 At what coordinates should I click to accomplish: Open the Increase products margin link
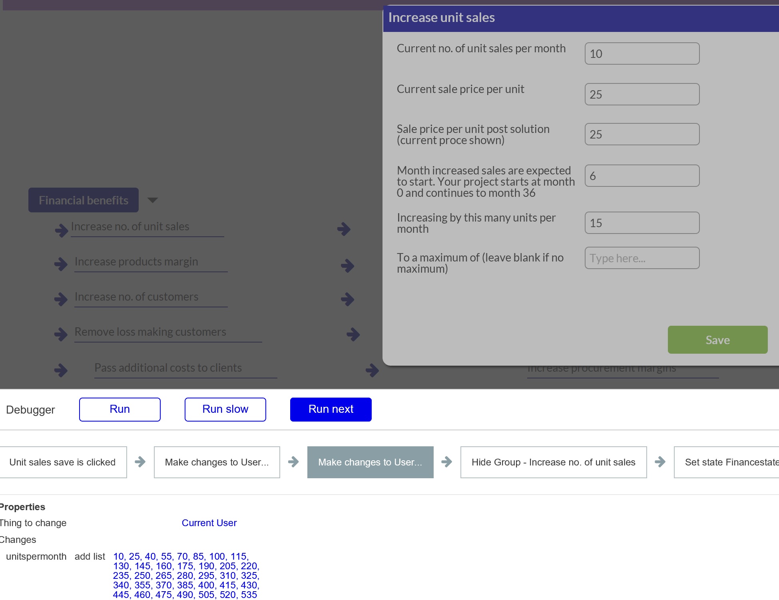tap(136, 262)
